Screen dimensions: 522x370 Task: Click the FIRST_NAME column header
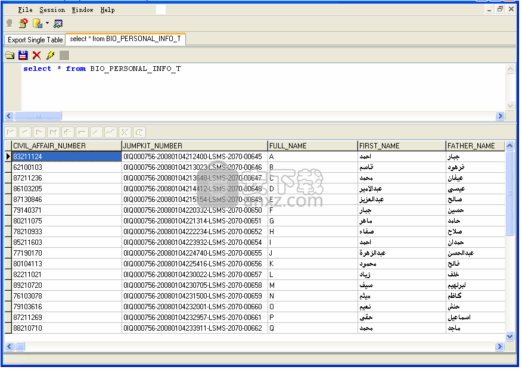tap(402, 146)
